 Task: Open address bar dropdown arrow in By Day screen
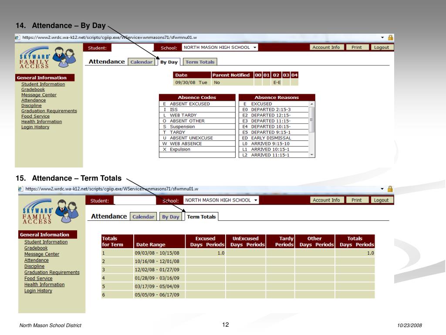click(x=382, y=38)
